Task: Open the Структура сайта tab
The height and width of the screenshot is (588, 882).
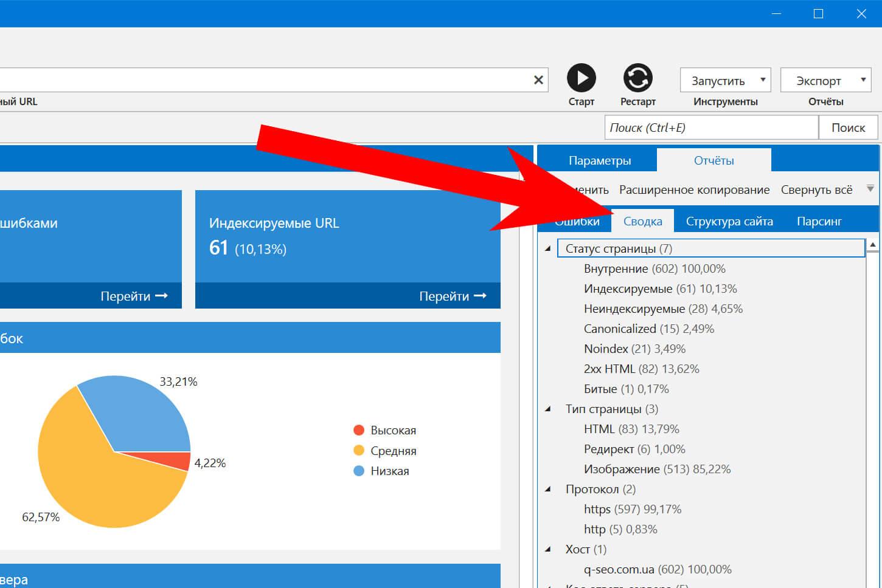Action: 729,222
